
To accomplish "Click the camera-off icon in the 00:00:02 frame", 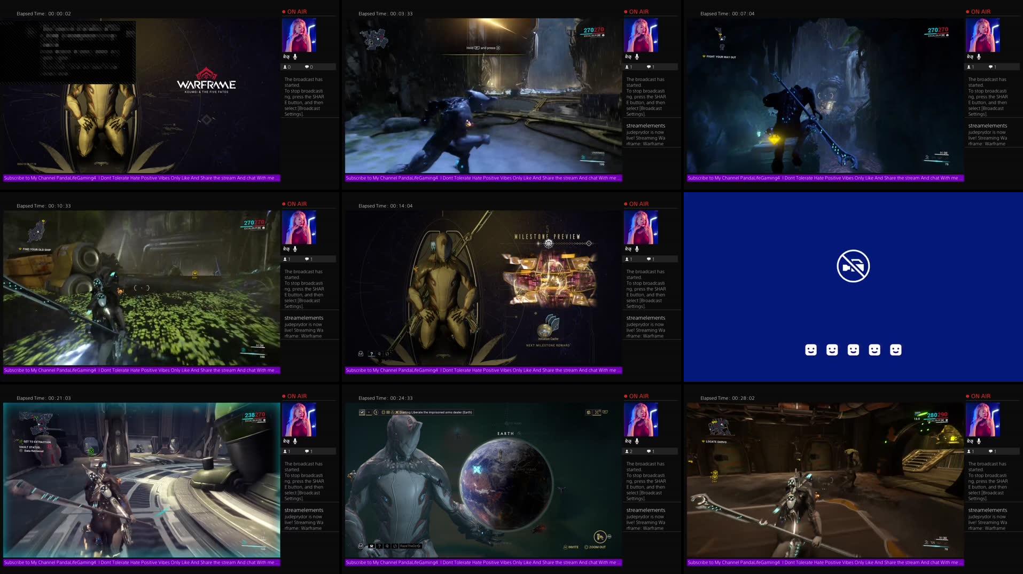I will click(x=286, y=57).
